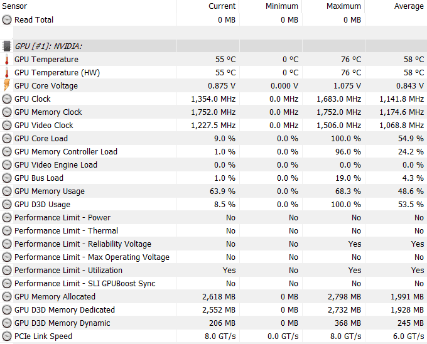The height and width of the screenshot is (344, 427).
Task: Click GPU Video Clock current value 1,227.5 MHz
Action: 213,125
